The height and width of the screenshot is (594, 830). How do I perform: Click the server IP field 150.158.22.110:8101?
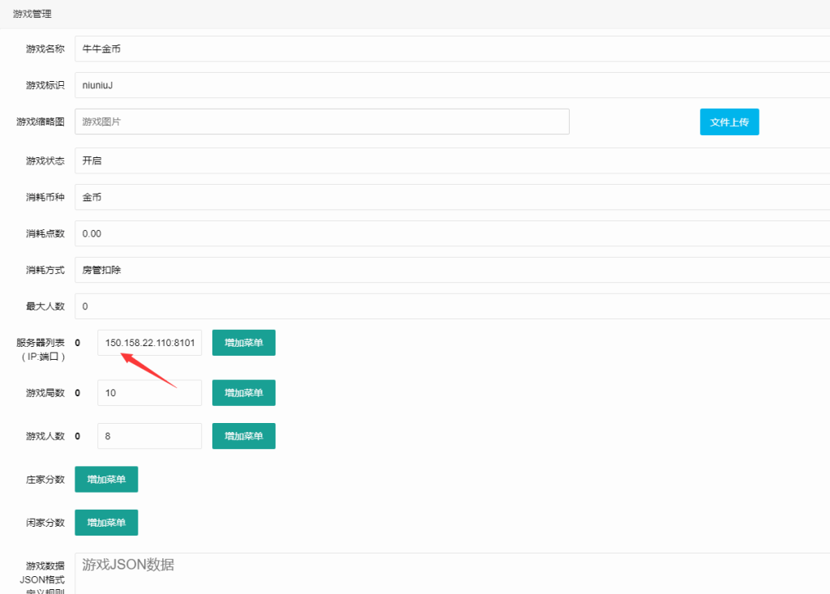pos(149,343)
